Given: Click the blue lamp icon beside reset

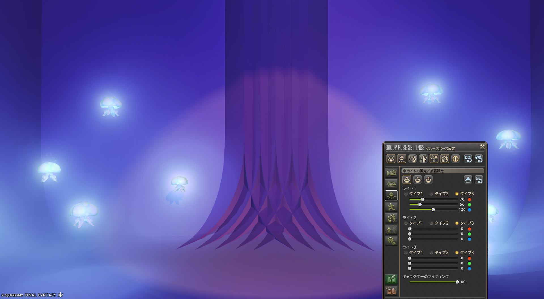Looking at the screenshot, I should point(468,180).
